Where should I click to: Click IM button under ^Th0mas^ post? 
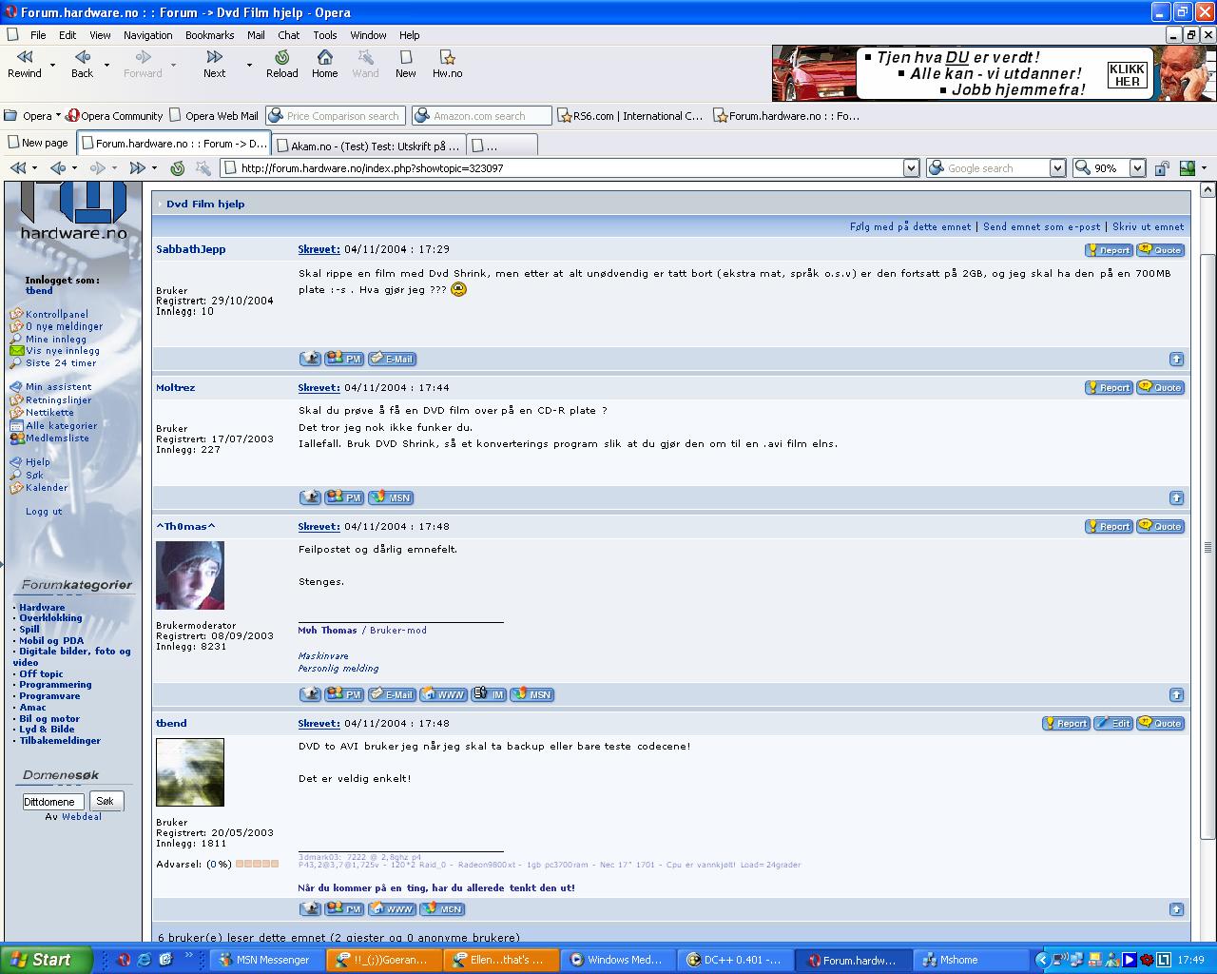489,695
